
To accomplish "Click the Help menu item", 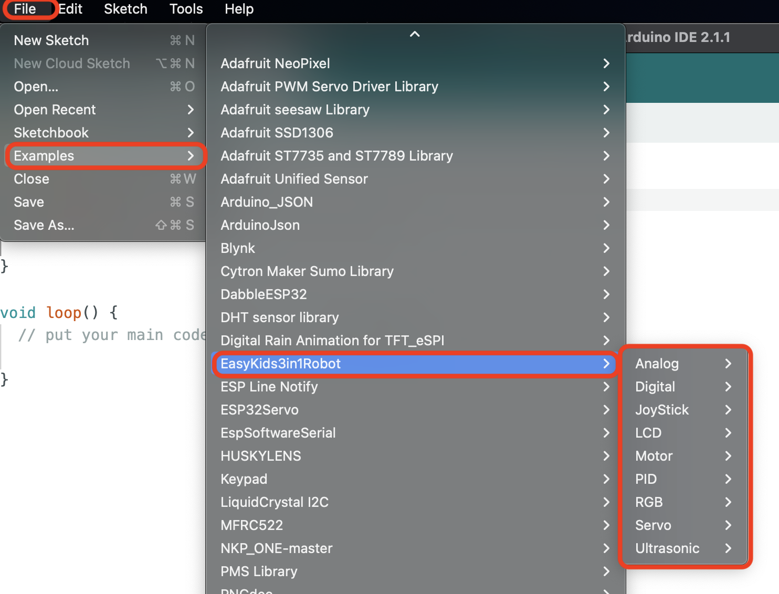I will 239,9.
